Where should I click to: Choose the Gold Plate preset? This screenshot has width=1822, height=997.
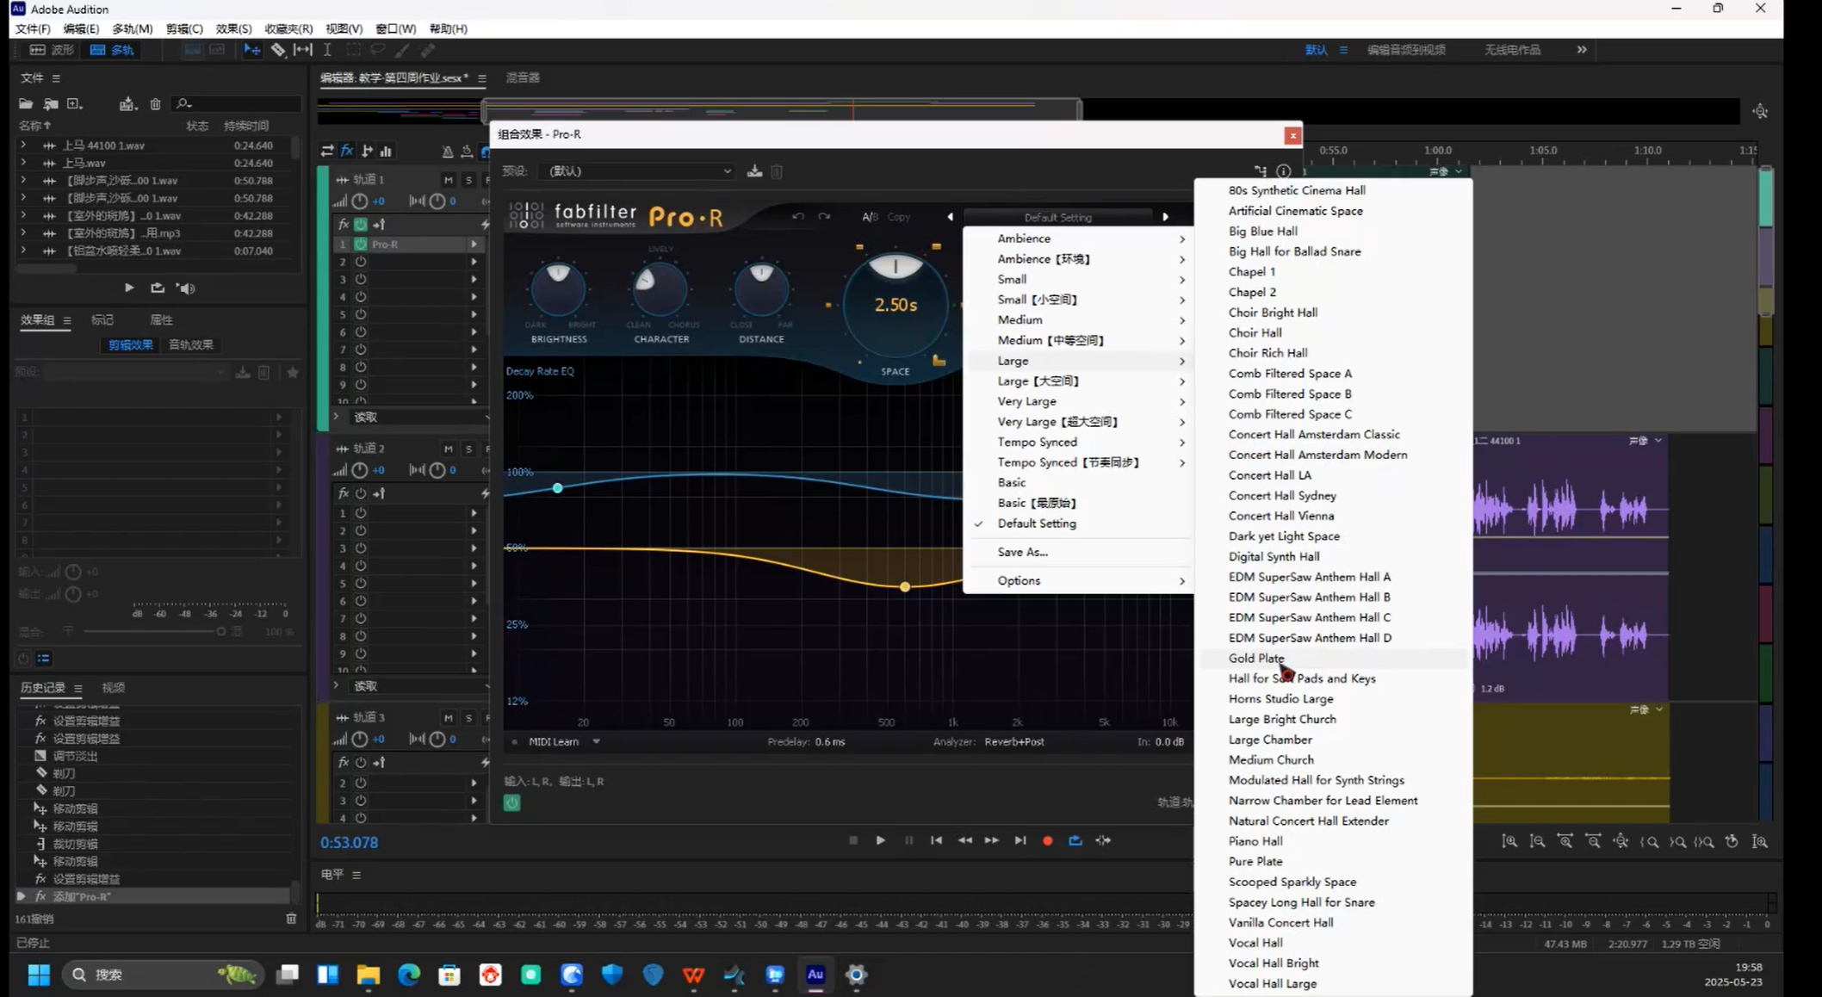tap(1255, 659)
